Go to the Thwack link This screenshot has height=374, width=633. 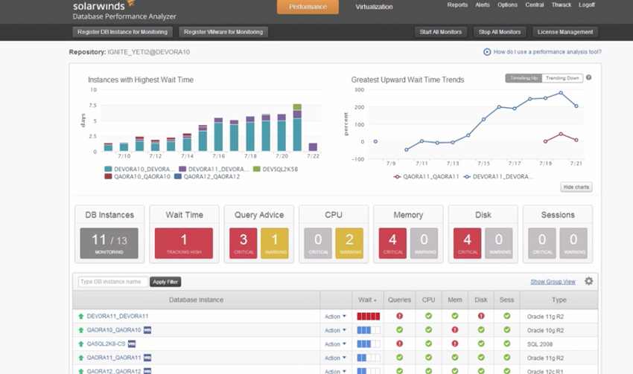coord(562,5)
